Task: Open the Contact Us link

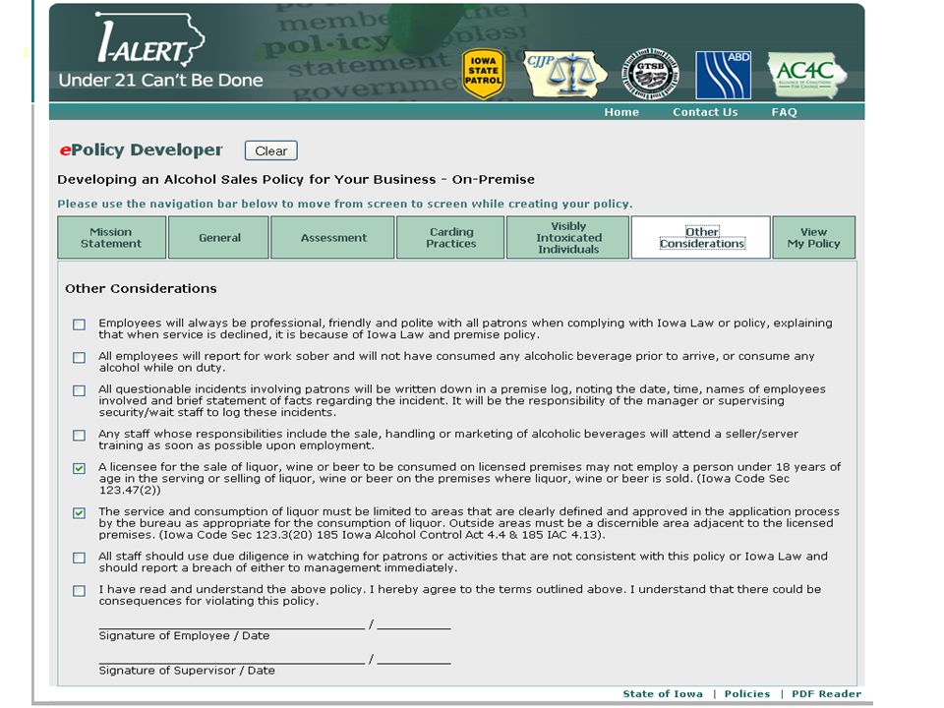Action: point(705,112)
